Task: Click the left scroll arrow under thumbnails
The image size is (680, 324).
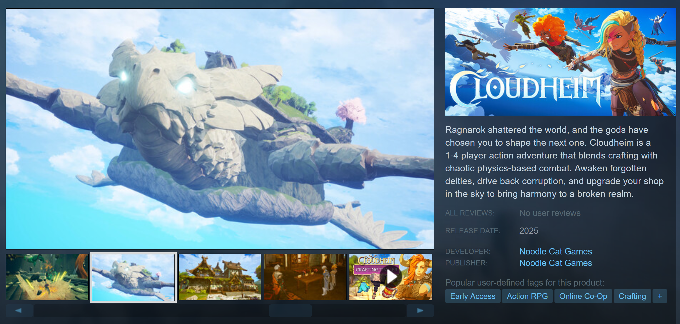Action: [19, 311]
